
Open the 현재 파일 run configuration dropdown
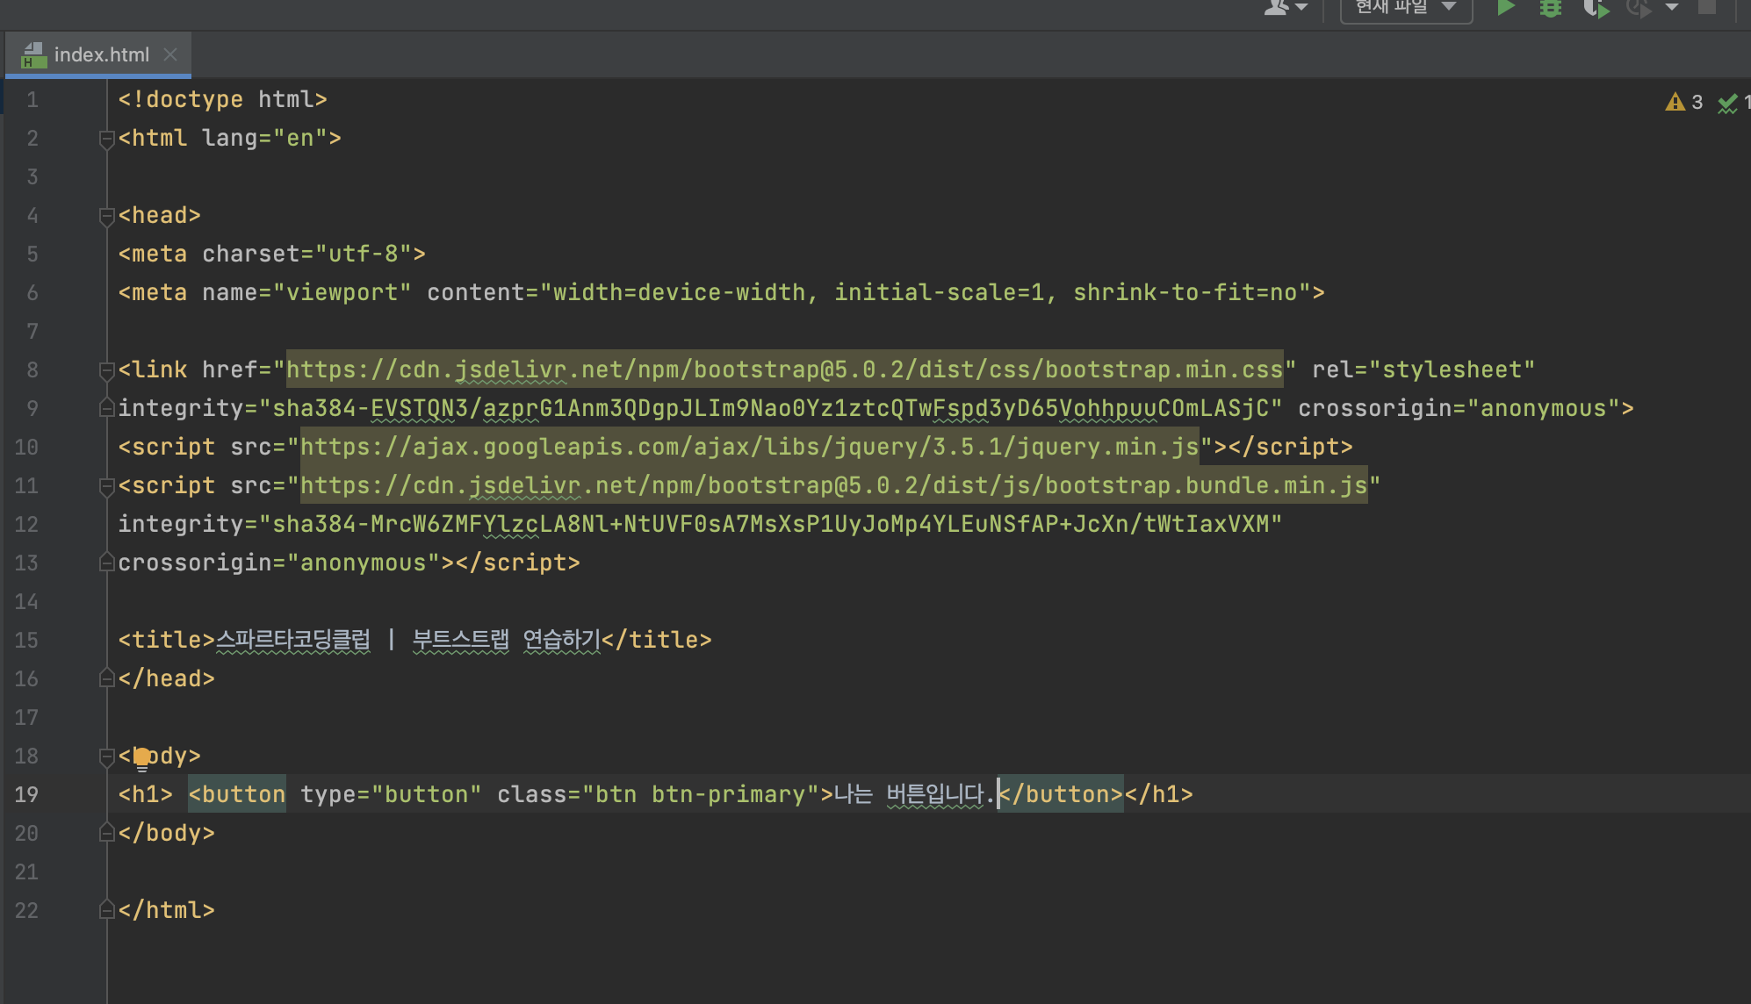(x=1406, y=9)
